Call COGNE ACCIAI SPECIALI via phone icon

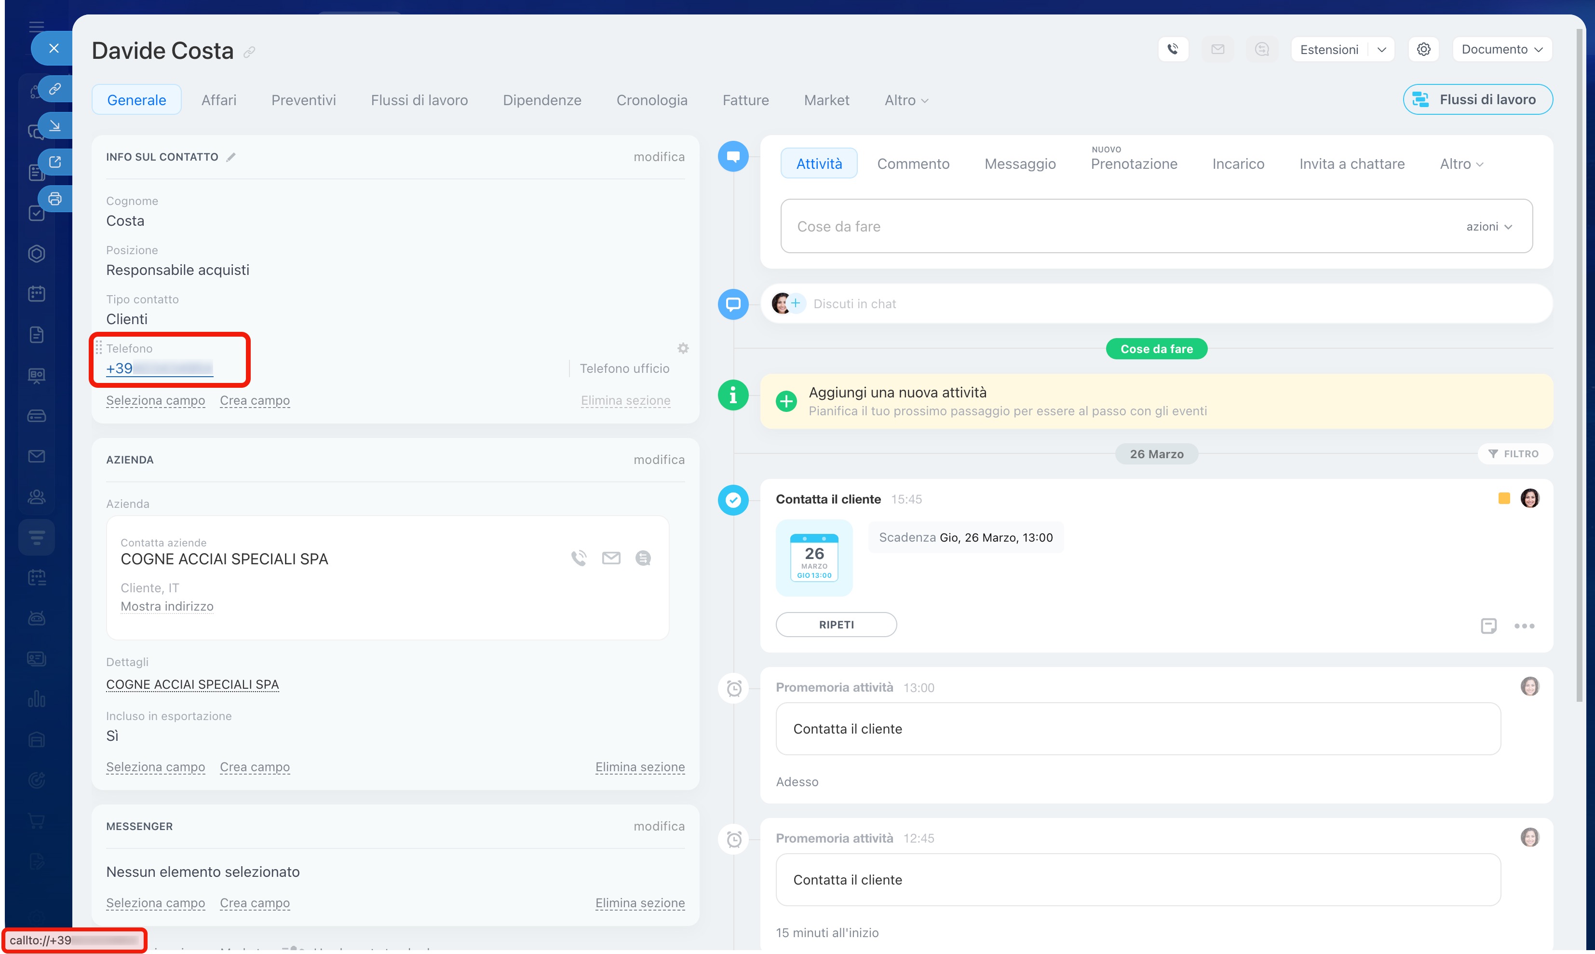579,558
